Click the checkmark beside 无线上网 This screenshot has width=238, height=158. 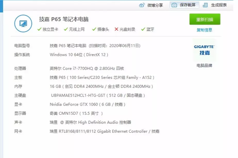click(66, 29)
